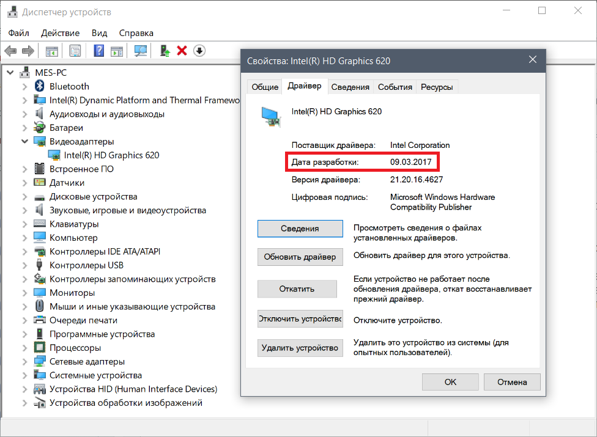The width and height of the screenshot is (597, 437).
Task: Click the forward arrow in the toolbar
Action: 28,51
